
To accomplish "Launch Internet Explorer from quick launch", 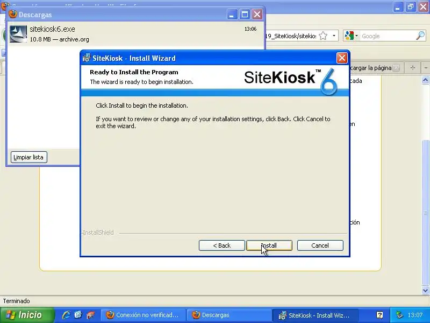I will click(x=66, y=315).
